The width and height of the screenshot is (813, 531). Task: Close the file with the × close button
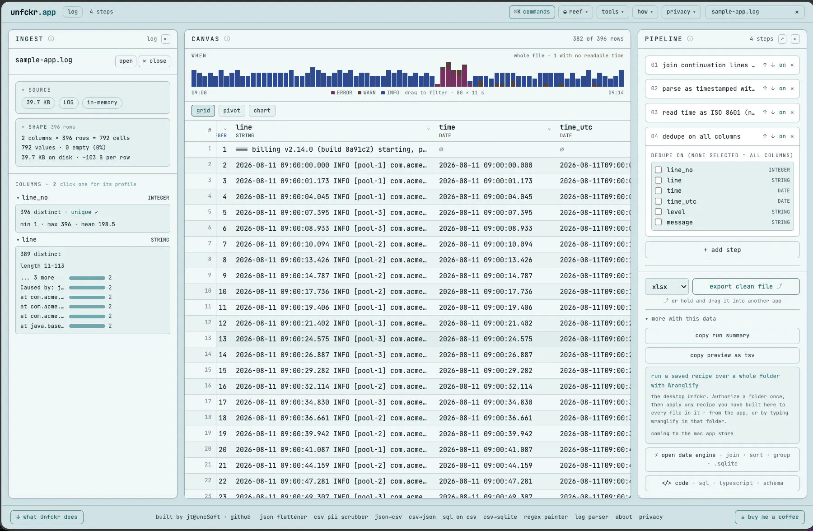tap(154, 61)
